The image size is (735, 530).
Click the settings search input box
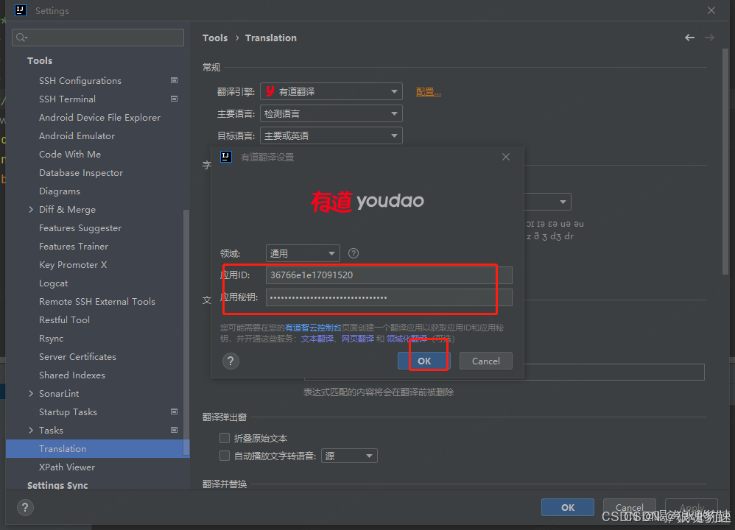(x=98, y=38)
